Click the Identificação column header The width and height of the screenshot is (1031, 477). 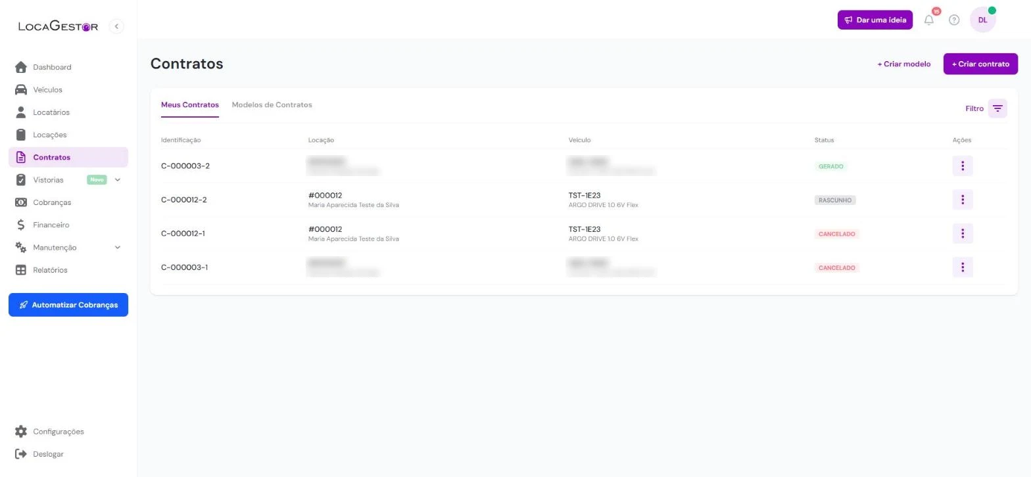pos(181,140)
